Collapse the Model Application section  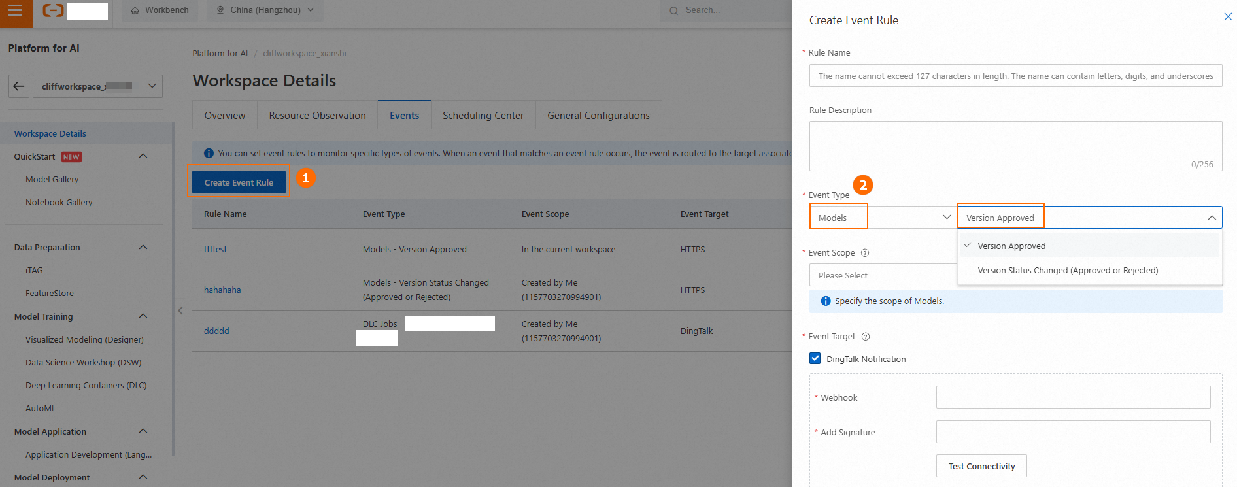[143, 431]
